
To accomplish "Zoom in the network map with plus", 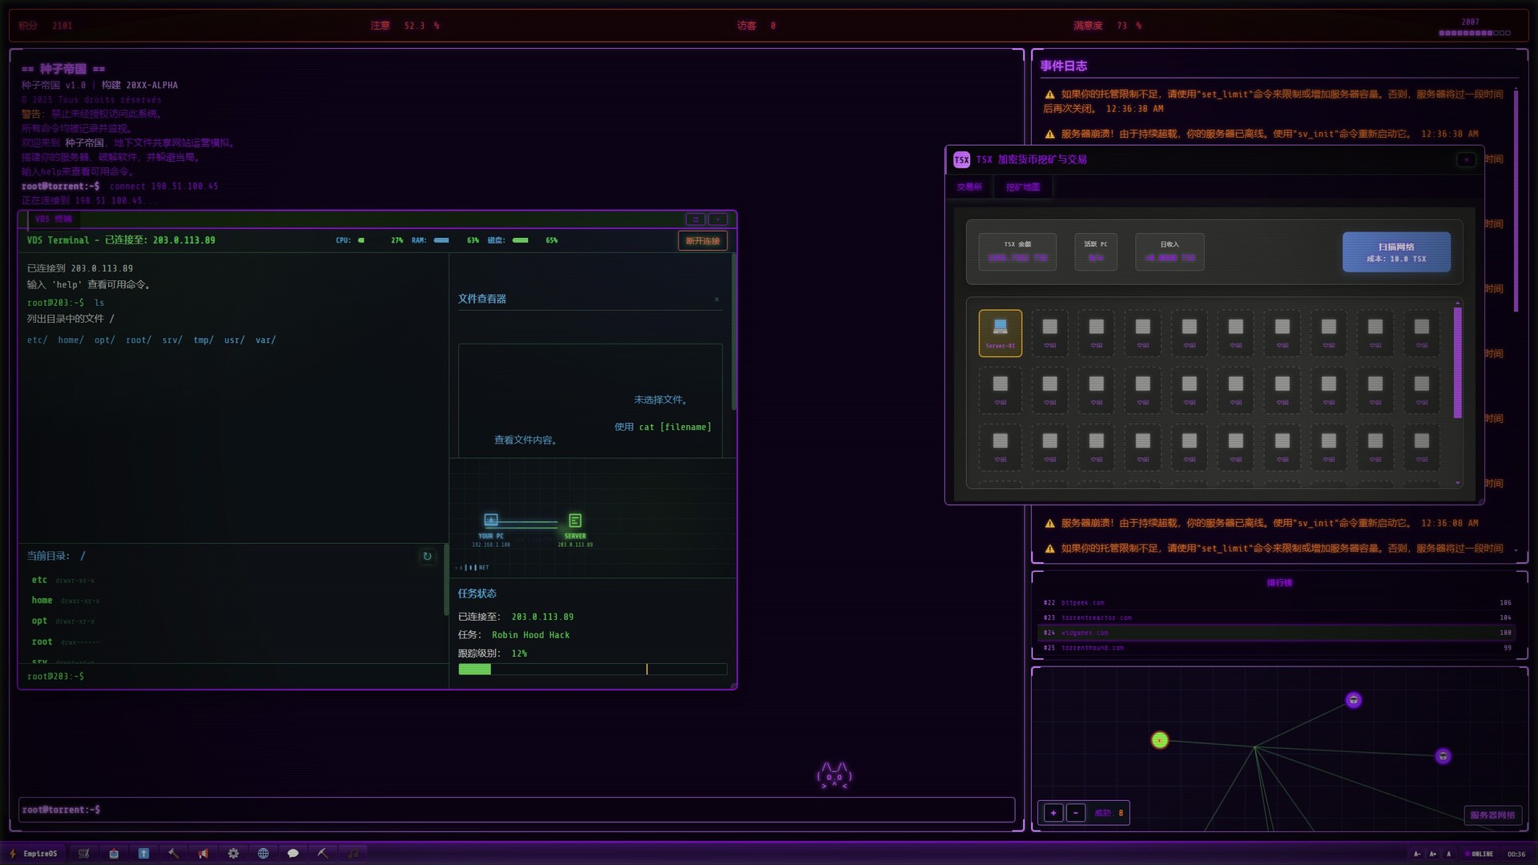I will [x=1053, y=813].
